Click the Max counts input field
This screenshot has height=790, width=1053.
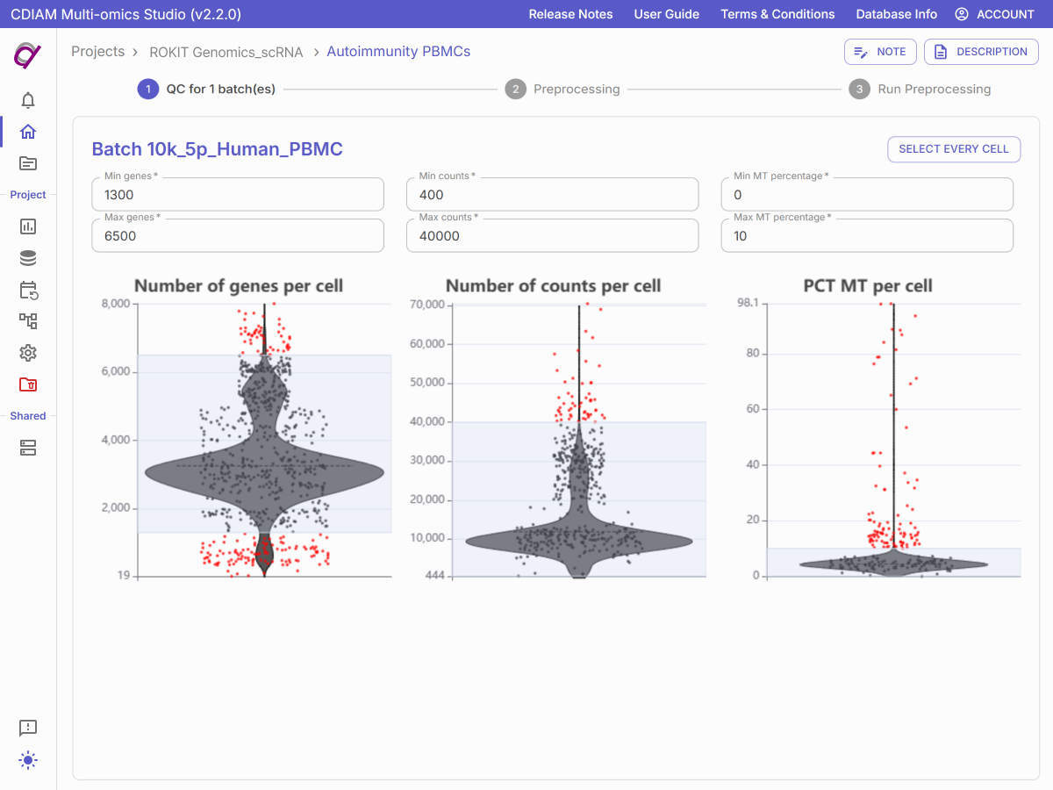click(553, 235)
